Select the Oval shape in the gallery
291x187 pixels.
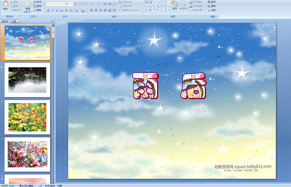165,2
